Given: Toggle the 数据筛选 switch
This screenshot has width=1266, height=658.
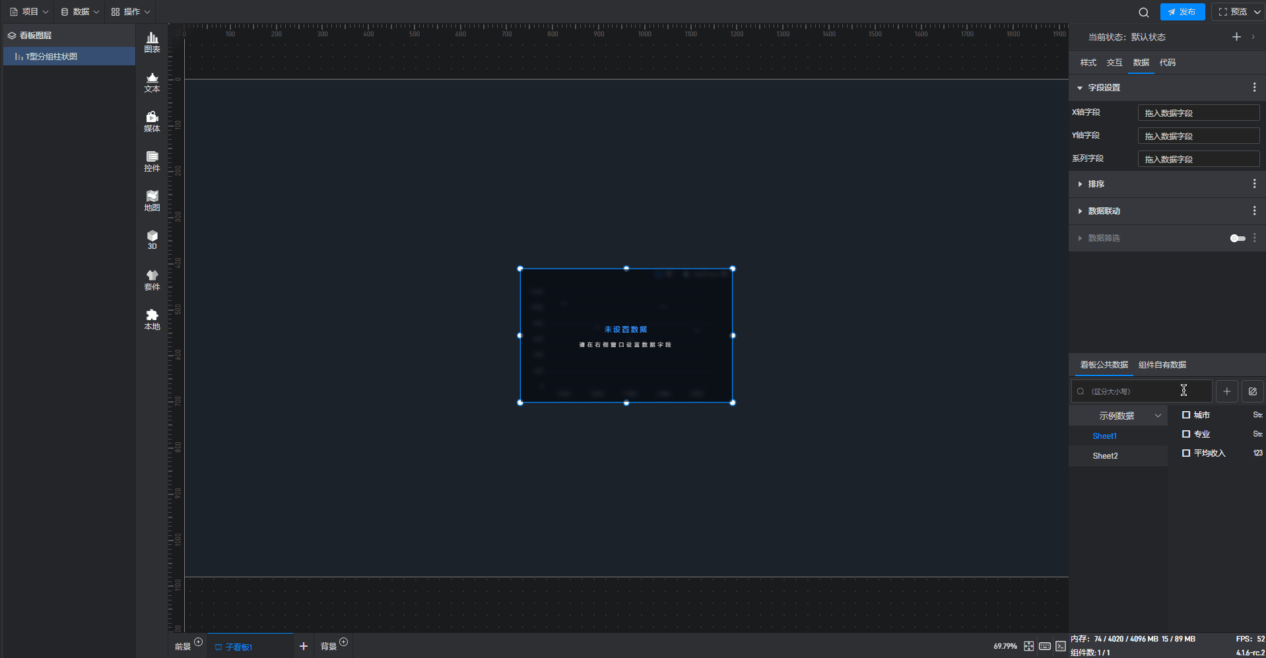Looking at the screenshot, I should click(x=1238, y=238).
